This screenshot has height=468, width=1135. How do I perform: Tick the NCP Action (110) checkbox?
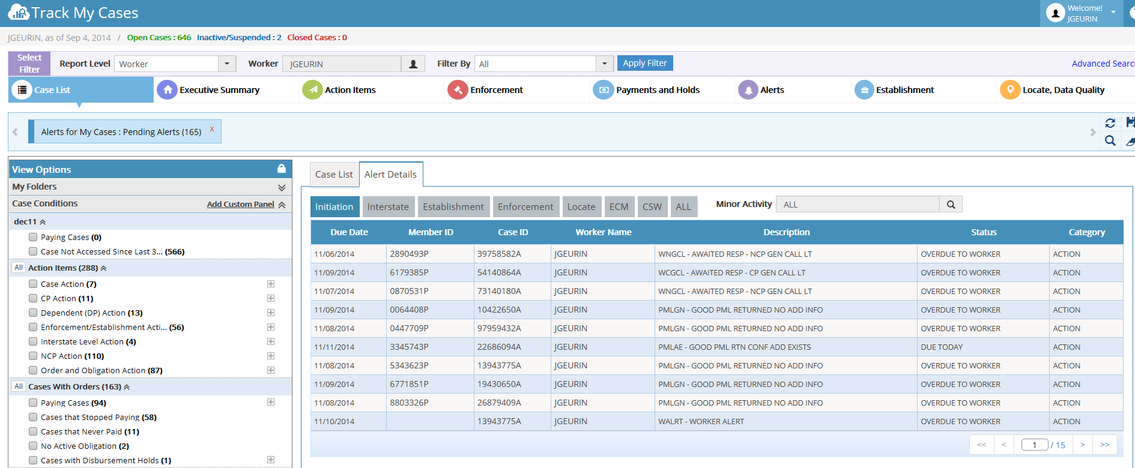pyautogui.click(x=33, y=356)
